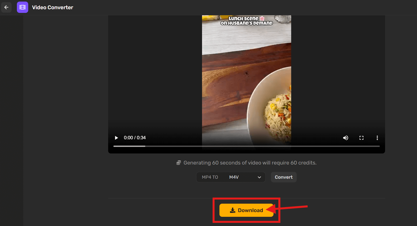Image resolution: width=417 pixels, height=226 pixels.
Task: Click the MP4 TO label
Action: coord(210,177)
